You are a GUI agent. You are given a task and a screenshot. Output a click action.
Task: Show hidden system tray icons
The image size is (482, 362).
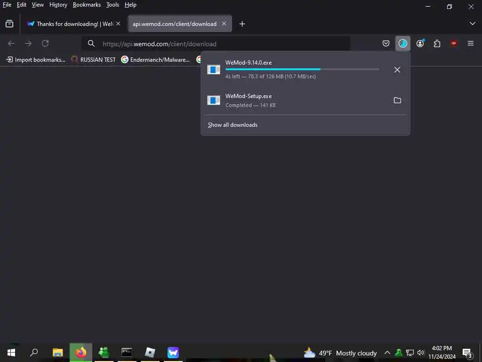pos(387,353)
